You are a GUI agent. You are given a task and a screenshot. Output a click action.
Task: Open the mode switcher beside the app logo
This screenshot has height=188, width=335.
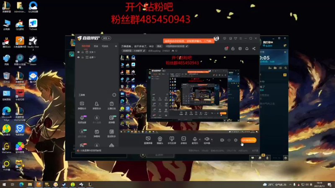coord(106,38)
